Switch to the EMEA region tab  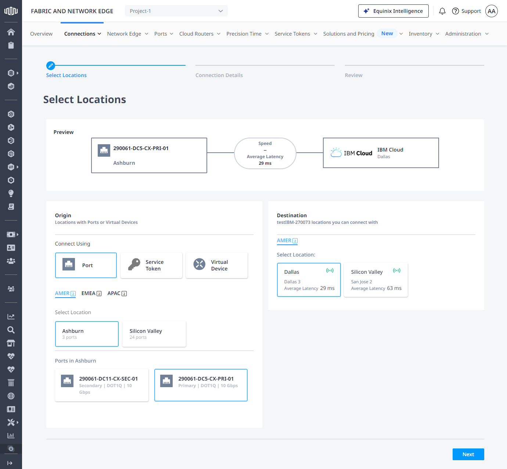91,293
